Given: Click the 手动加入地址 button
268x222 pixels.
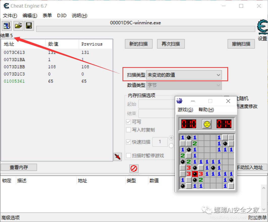Looking at the screenshot, I should point(252,167).
